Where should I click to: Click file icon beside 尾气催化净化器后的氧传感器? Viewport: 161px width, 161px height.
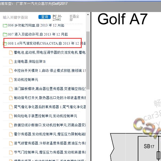(x=11, y=107)
